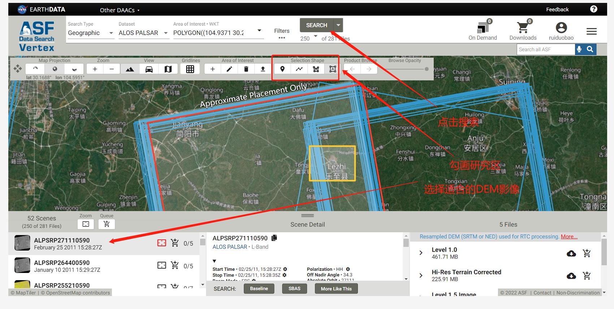
Task: Copy scene name ALPSRP271110590 with copy icon
Action: tap(274, 238)
